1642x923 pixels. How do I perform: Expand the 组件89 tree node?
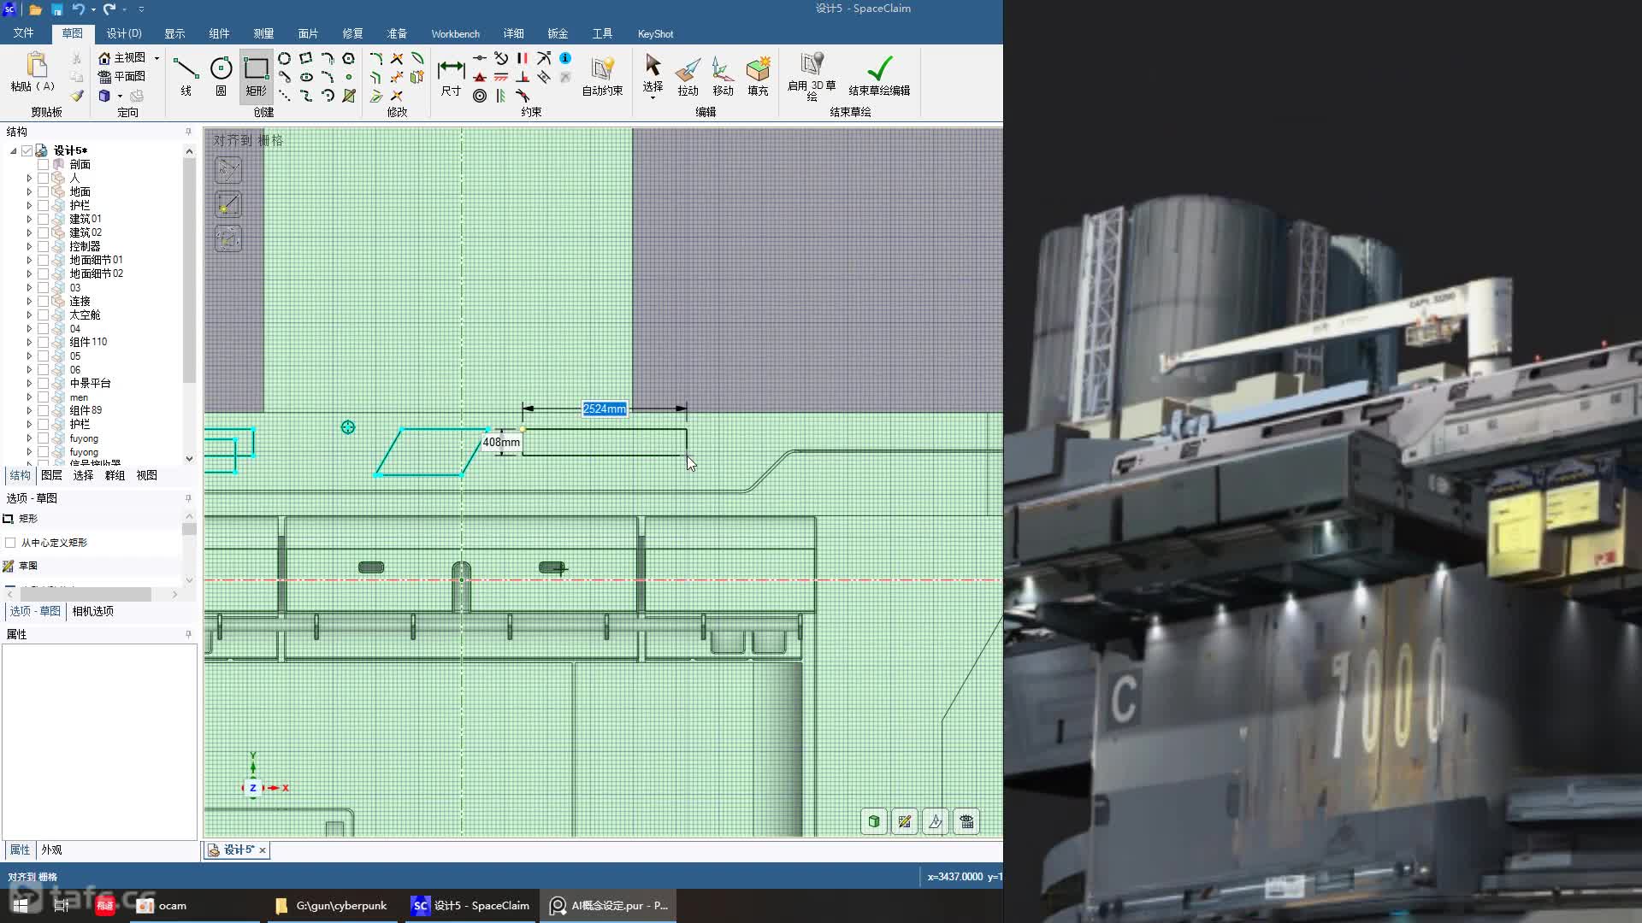click(x=29, y=410)
